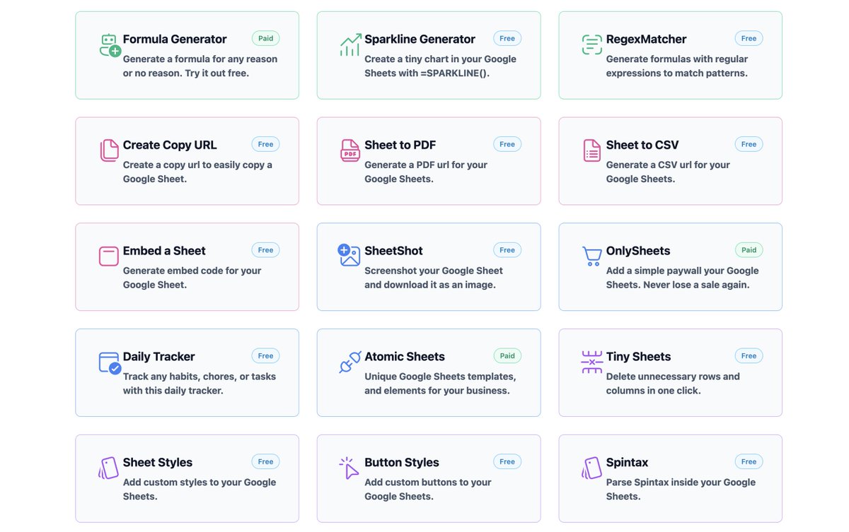
Task: Select the Sparkline Generator chart icon
Action: click(x=350, y=44)
